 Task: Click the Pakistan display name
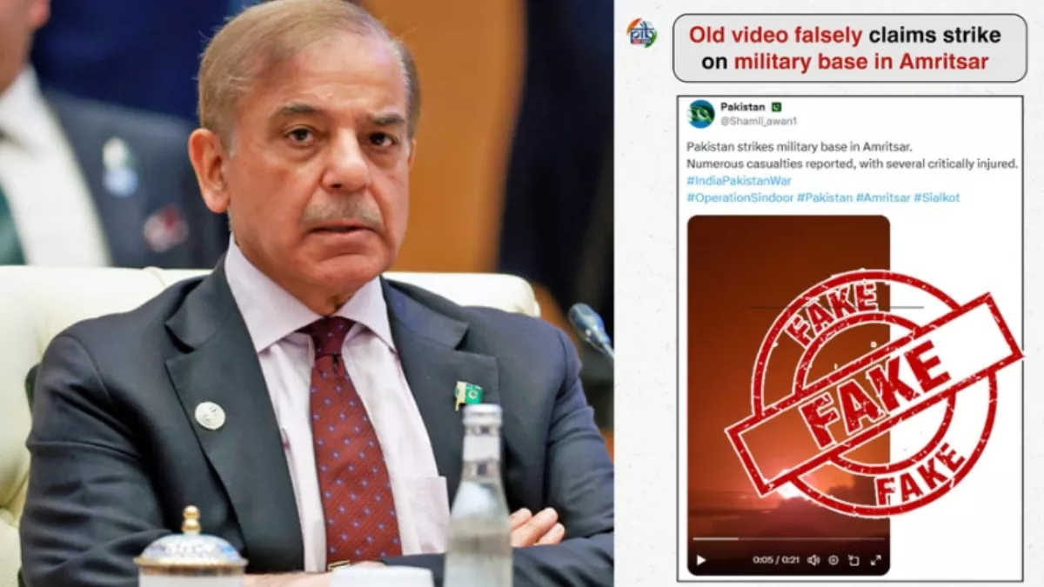click(743, 107)
